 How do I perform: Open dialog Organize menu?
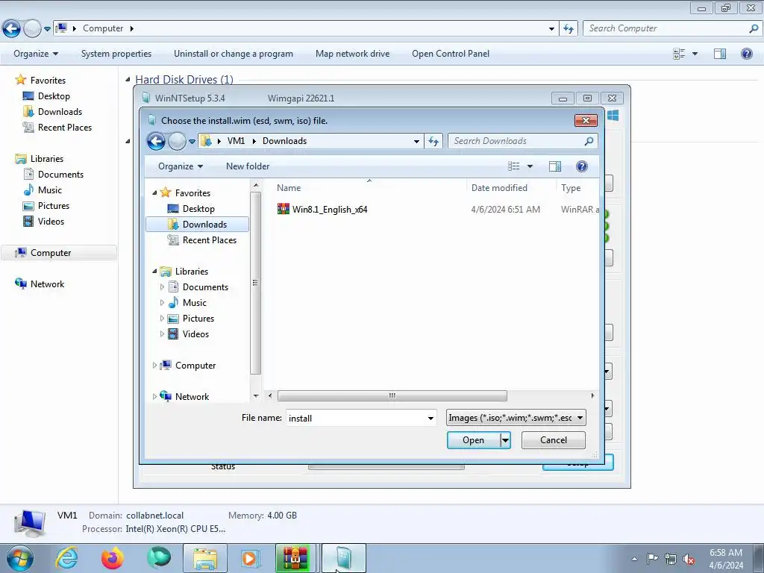click(181, 166)
